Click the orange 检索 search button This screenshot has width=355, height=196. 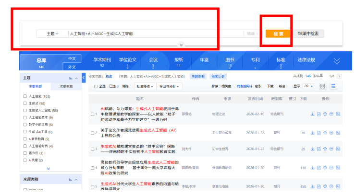click(x=278, y=34)
